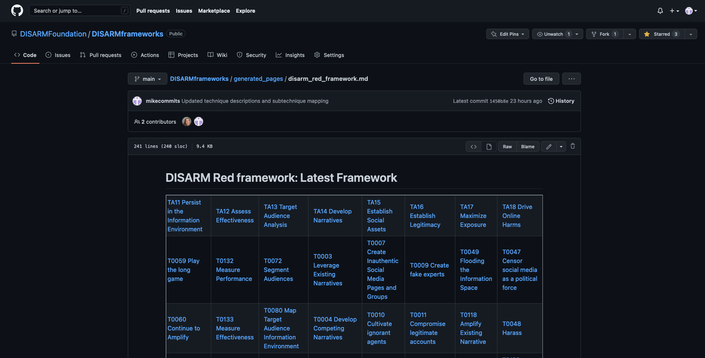Open the DISARMFoundation organization link
Screen dimensions: 705x358
(53, 34)
